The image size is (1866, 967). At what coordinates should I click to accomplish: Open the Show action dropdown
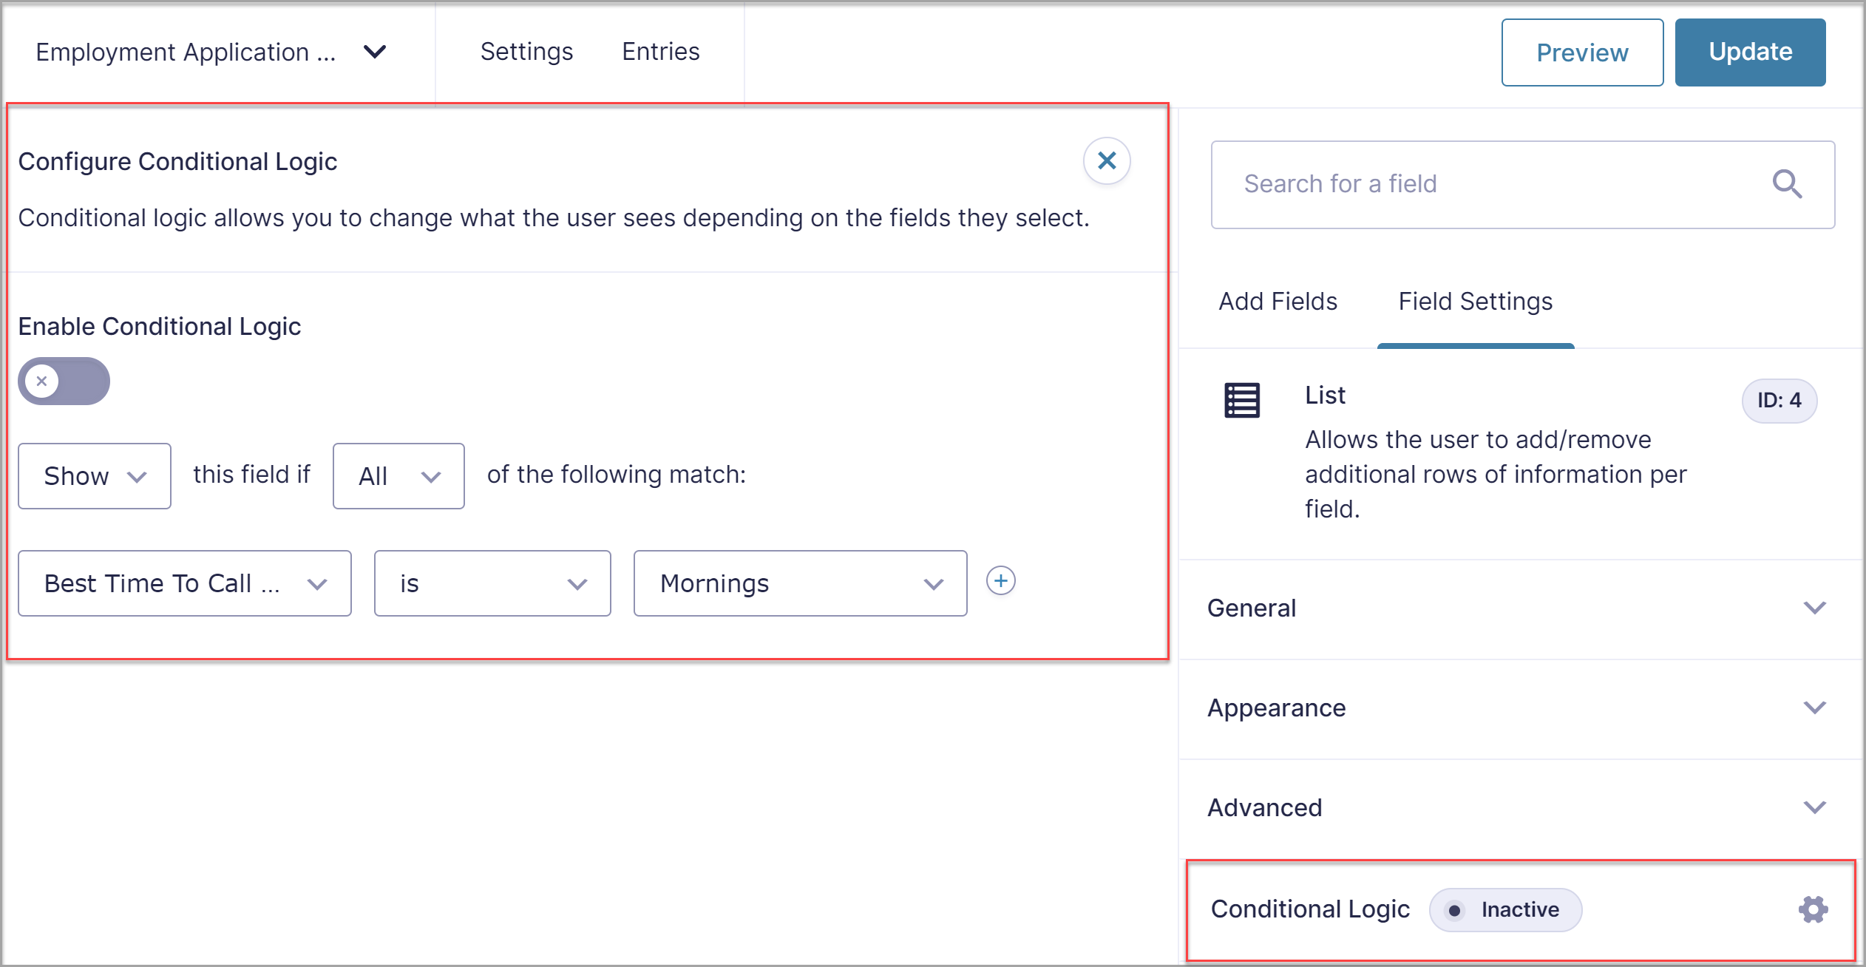pos(95,476)
